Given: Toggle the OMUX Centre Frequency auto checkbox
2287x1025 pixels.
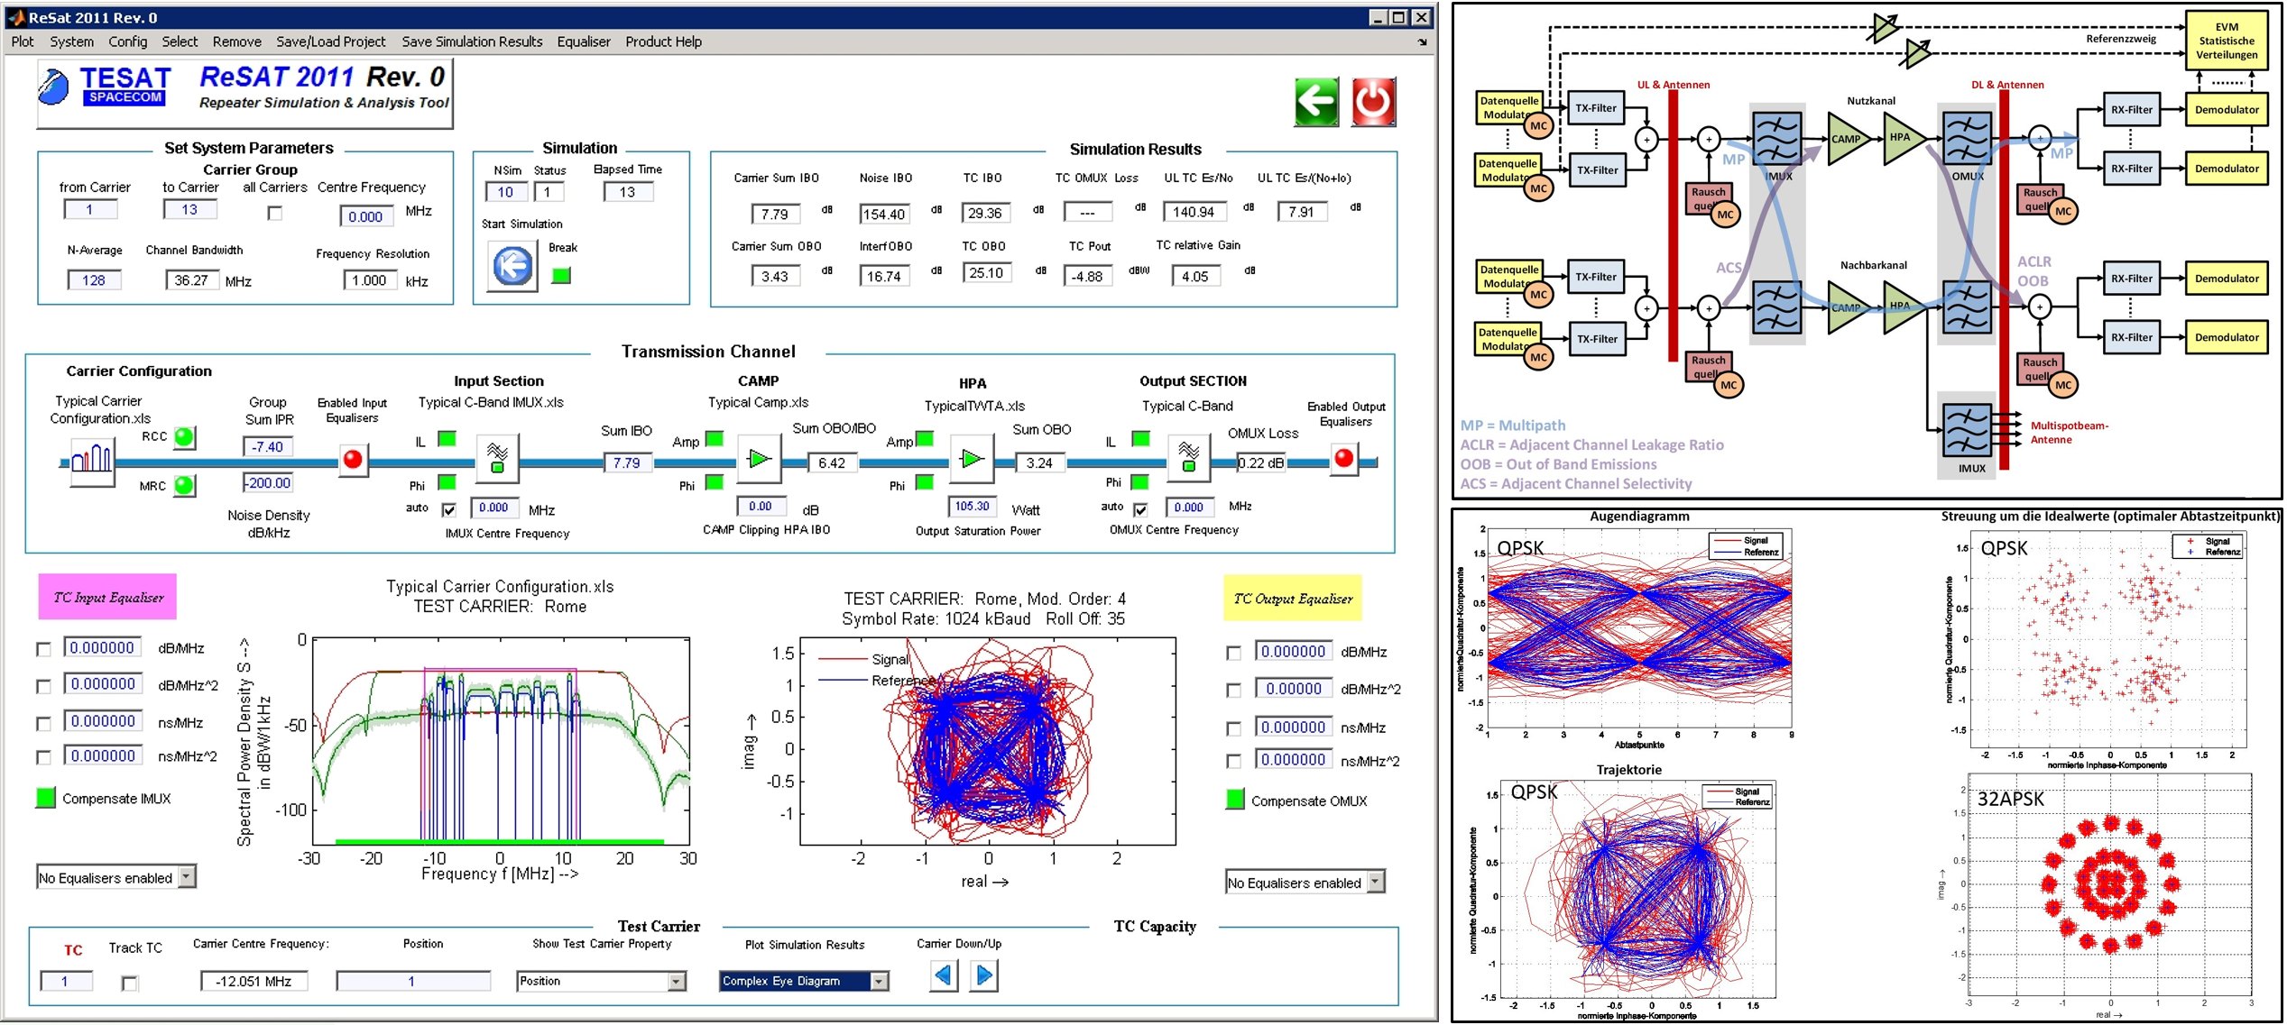Looking at the screenshot, I should click(1140, 509).
